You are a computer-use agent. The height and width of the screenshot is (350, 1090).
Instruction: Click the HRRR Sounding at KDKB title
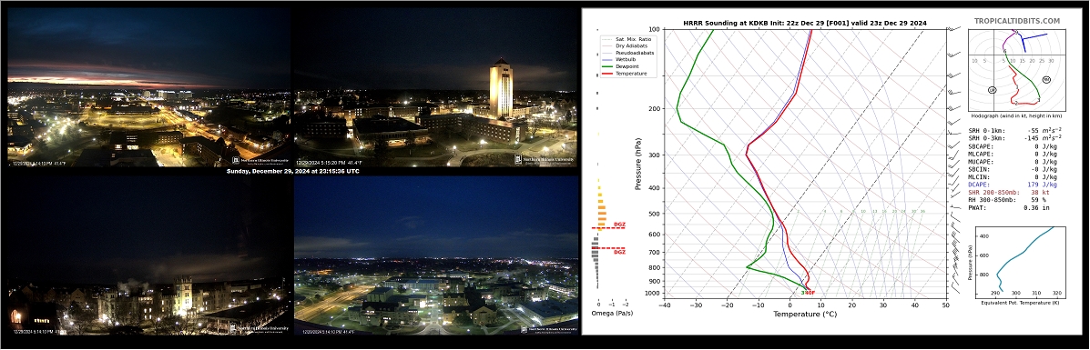804,23
